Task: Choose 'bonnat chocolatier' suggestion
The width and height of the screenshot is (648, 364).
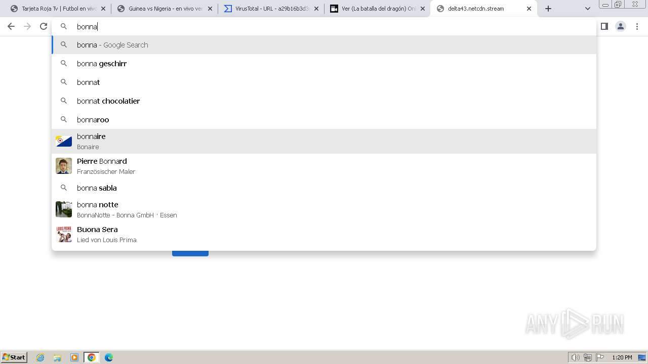Action: pyautogui.click(x=324, y=101)
